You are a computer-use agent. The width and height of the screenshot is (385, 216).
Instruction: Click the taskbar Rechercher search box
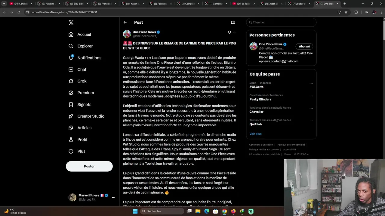tap(162, 211)
